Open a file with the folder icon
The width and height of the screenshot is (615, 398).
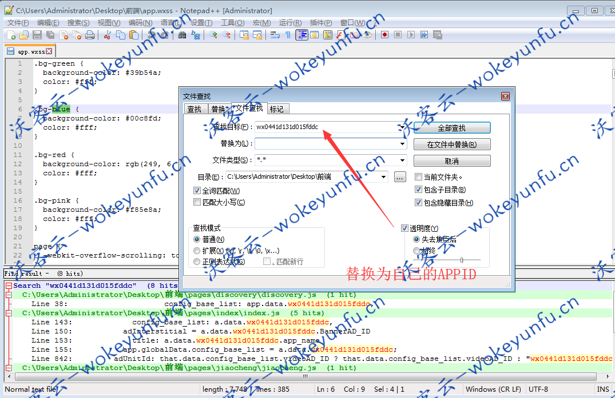[x=24, y=35]
